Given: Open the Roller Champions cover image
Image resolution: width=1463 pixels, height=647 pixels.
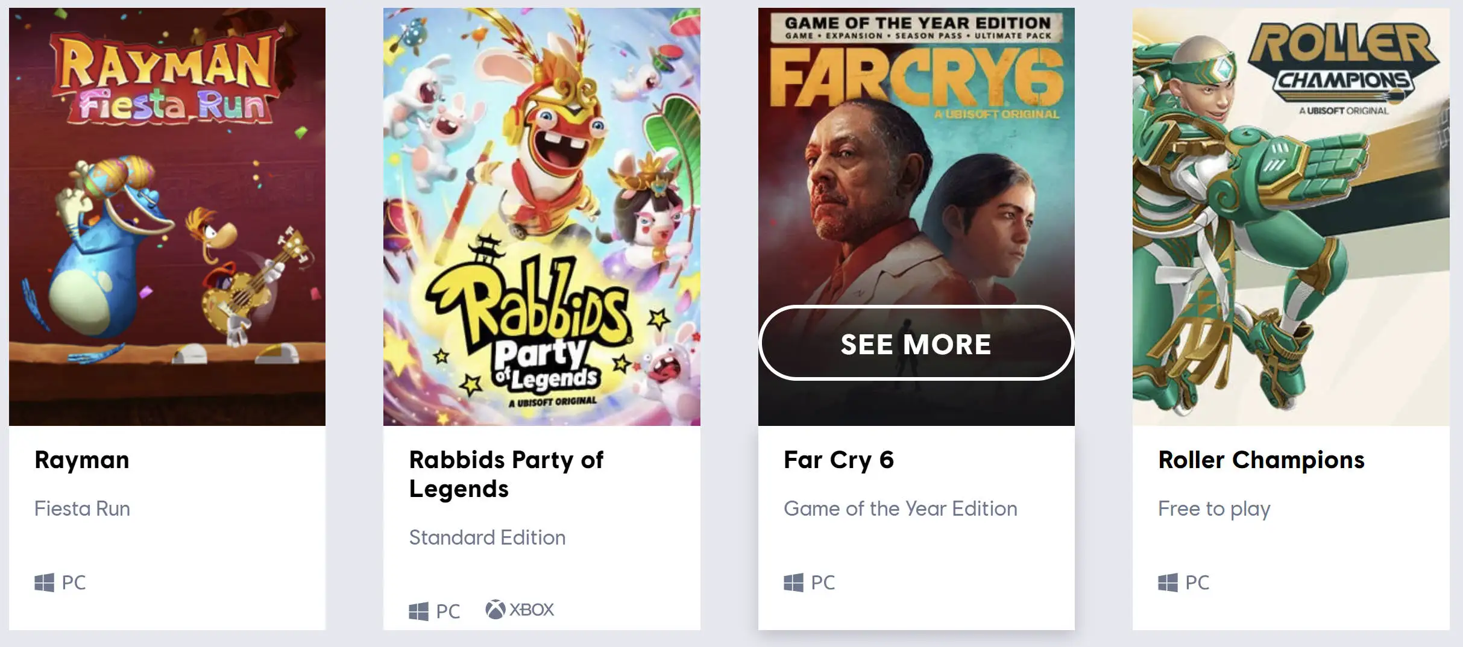Looking at the screenshot, I should pyautogui.click(x=1291, y=217).
